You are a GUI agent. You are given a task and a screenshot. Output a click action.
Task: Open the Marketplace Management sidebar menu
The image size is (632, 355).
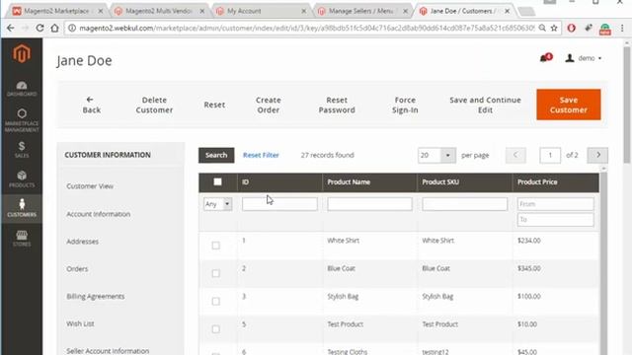coord(22,120)
